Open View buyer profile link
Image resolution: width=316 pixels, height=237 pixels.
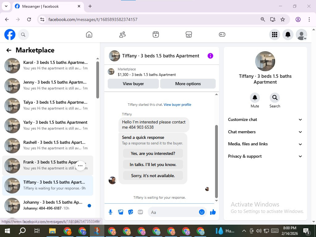(177, 105)
